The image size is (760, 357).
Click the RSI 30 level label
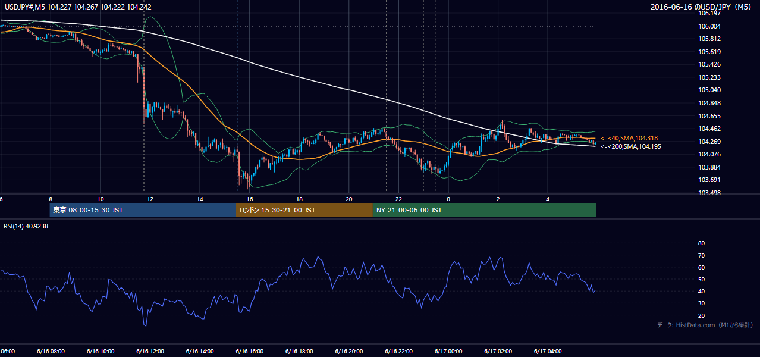click(x=701, y=303)
